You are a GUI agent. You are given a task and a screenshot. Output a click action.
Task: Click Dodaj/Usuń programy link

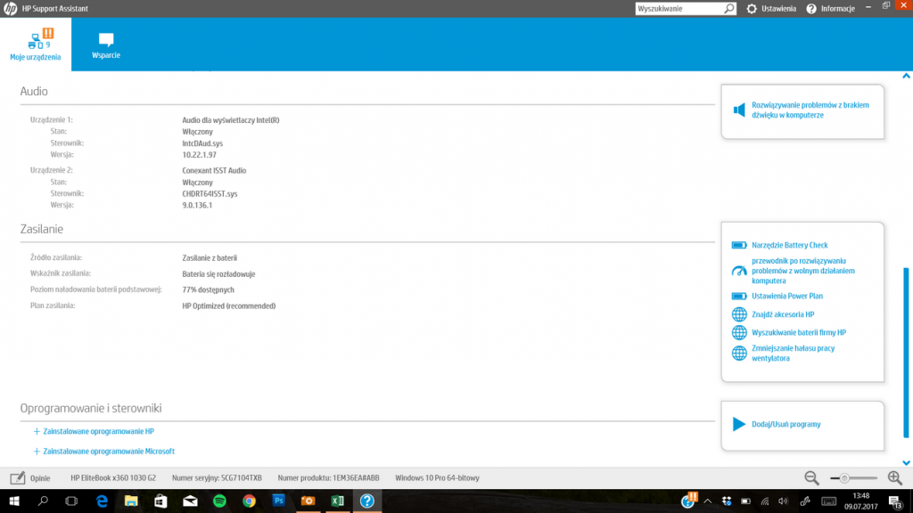coord(786,425)
